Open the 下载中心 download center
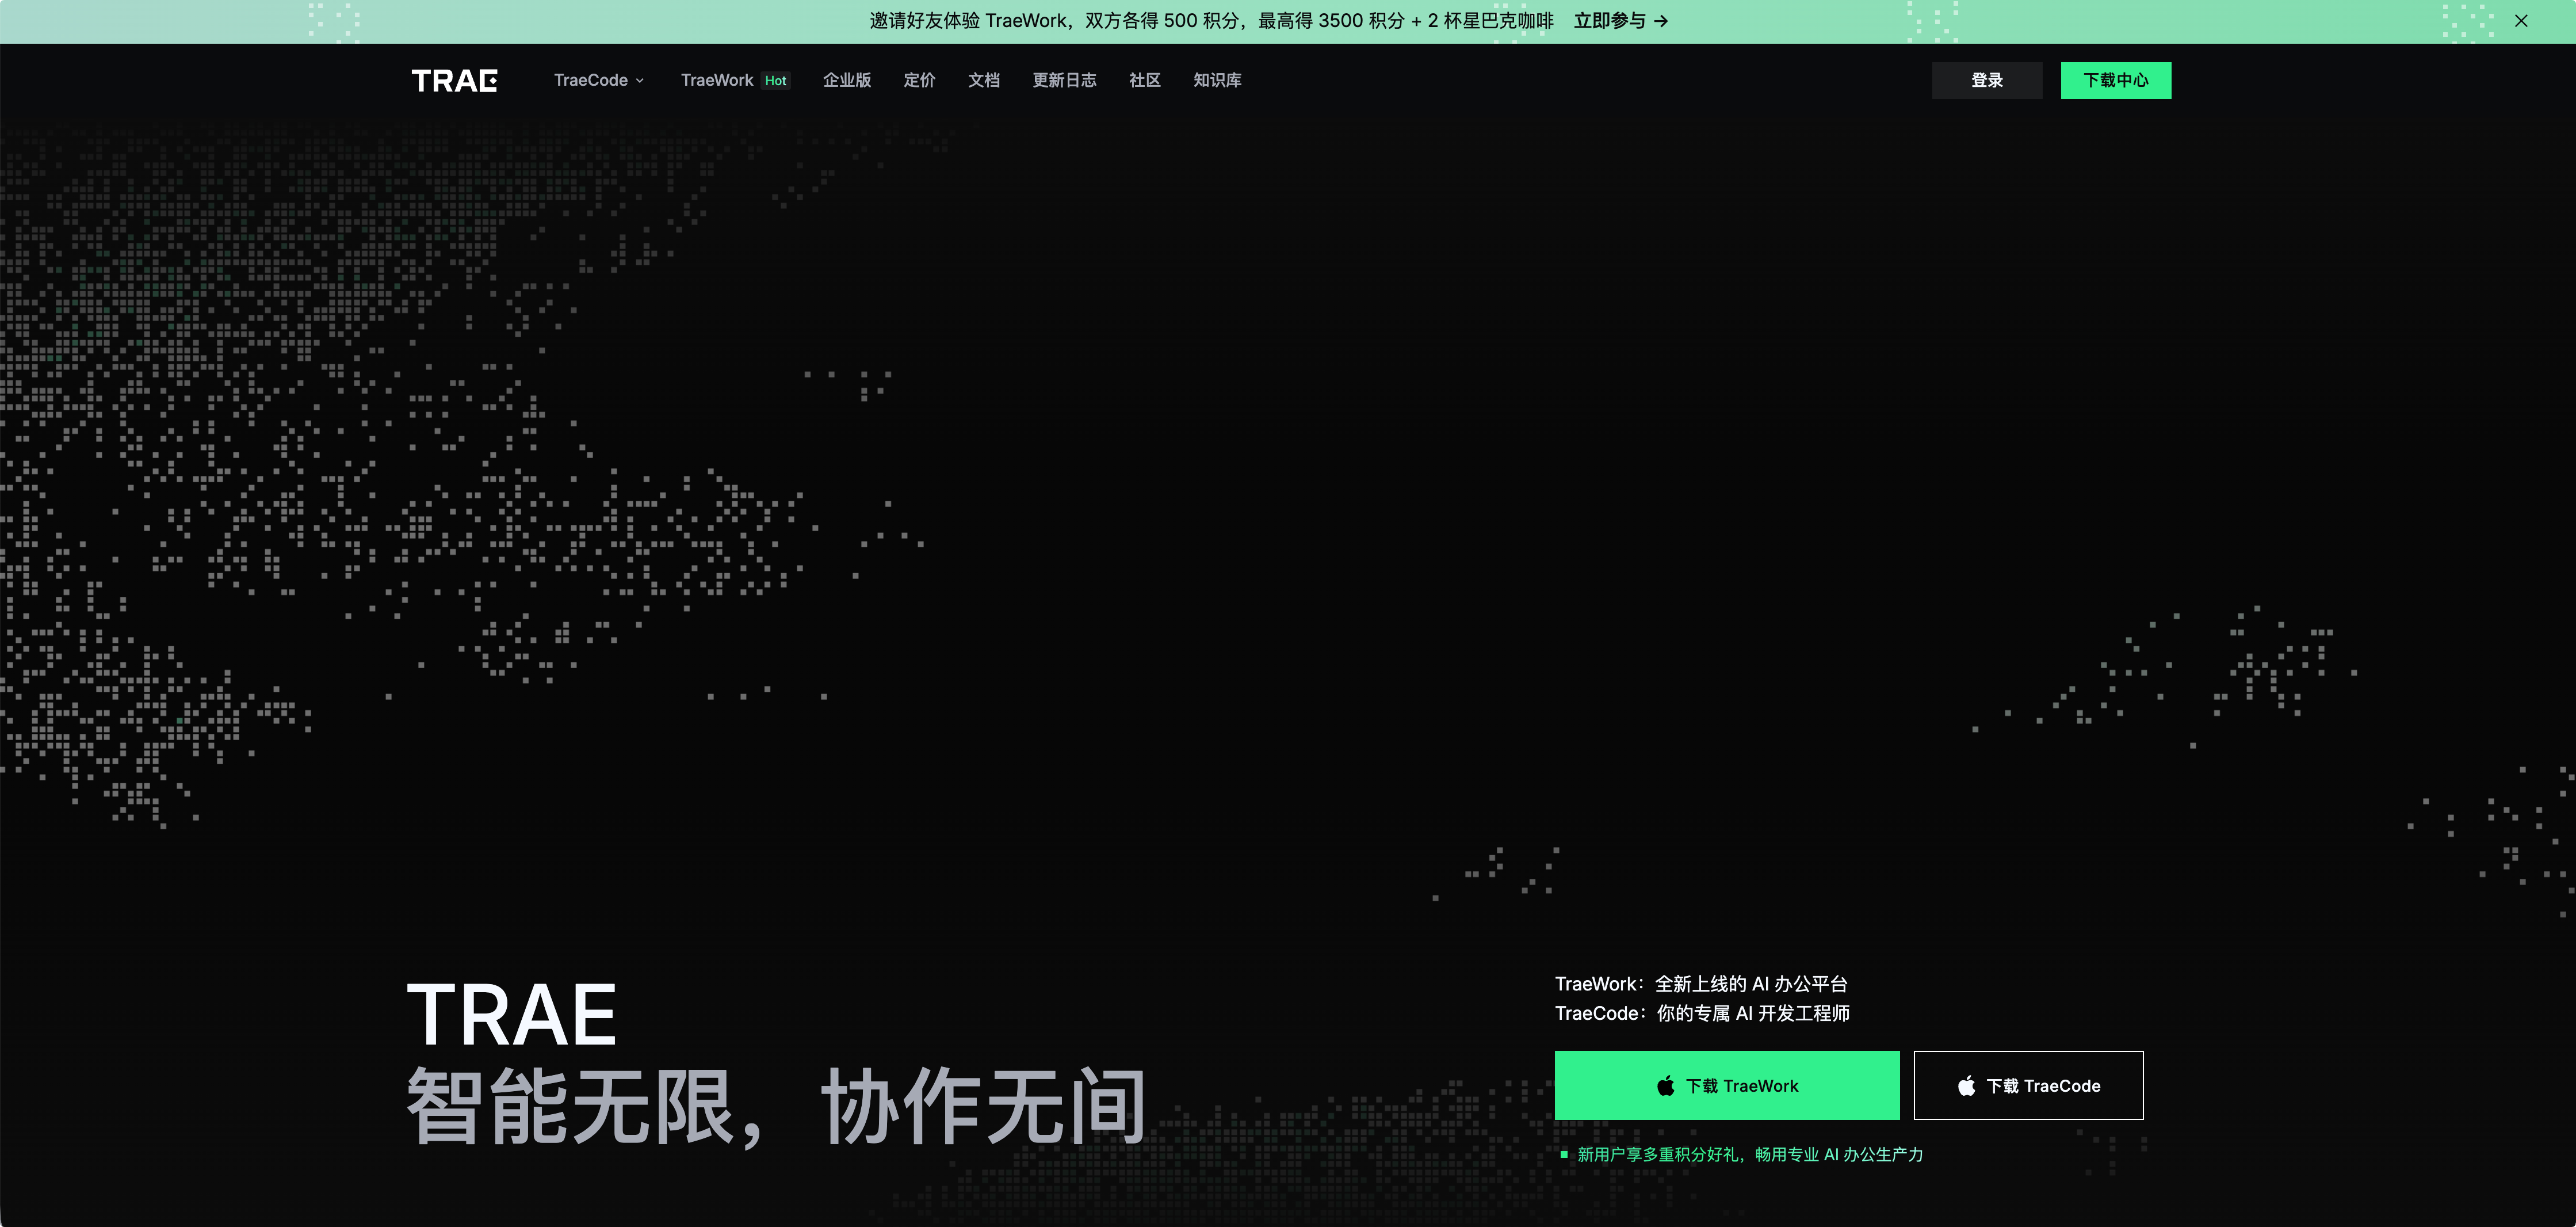The image size is (2576, 1227). [x=2116, y=80]
